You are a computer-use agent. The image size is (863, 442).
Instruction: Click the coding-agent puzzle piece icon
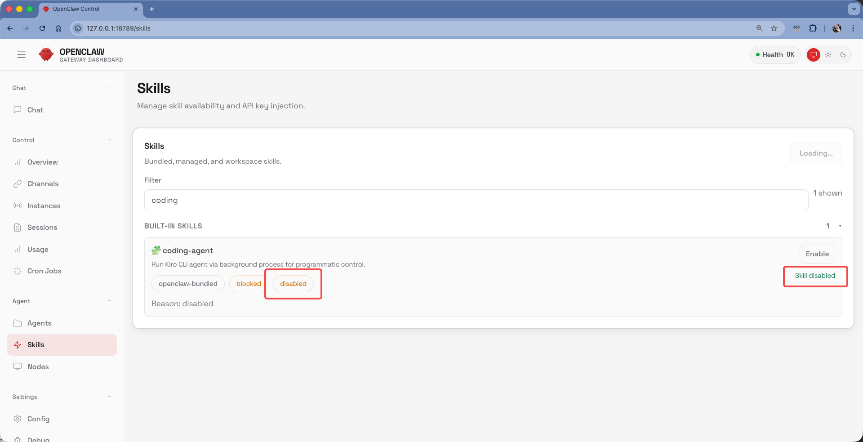pyautogui.click(x=156, y=250)
